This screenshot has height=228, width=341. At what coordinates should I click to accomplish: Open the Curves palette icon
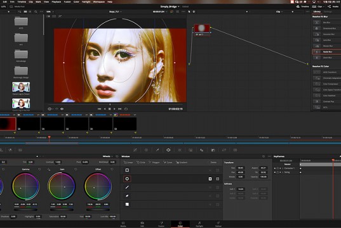[x=135, y=150]
